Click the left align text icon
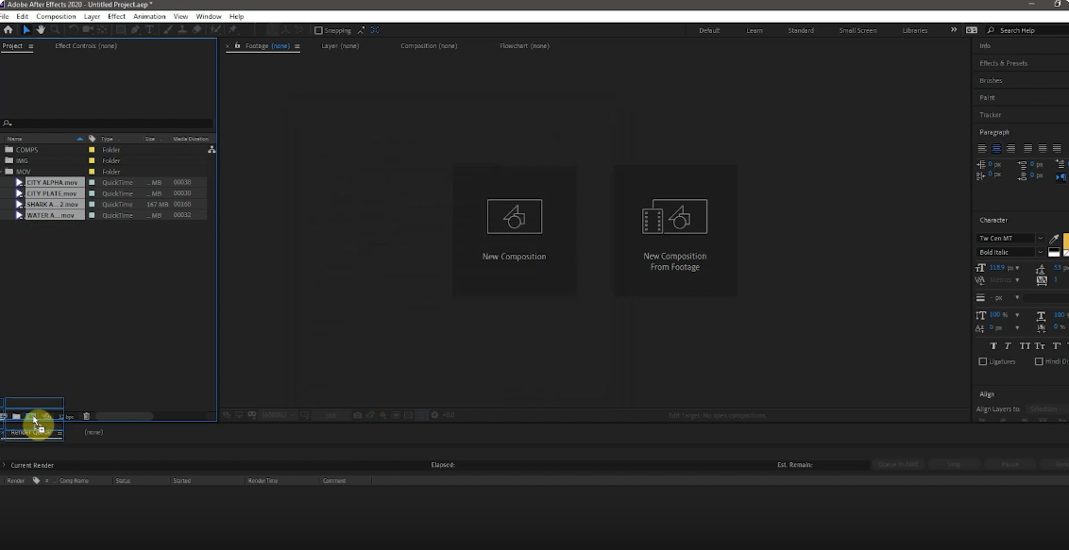The height and width of the screenshot is (550, 1069). click(x=982, y=148)
